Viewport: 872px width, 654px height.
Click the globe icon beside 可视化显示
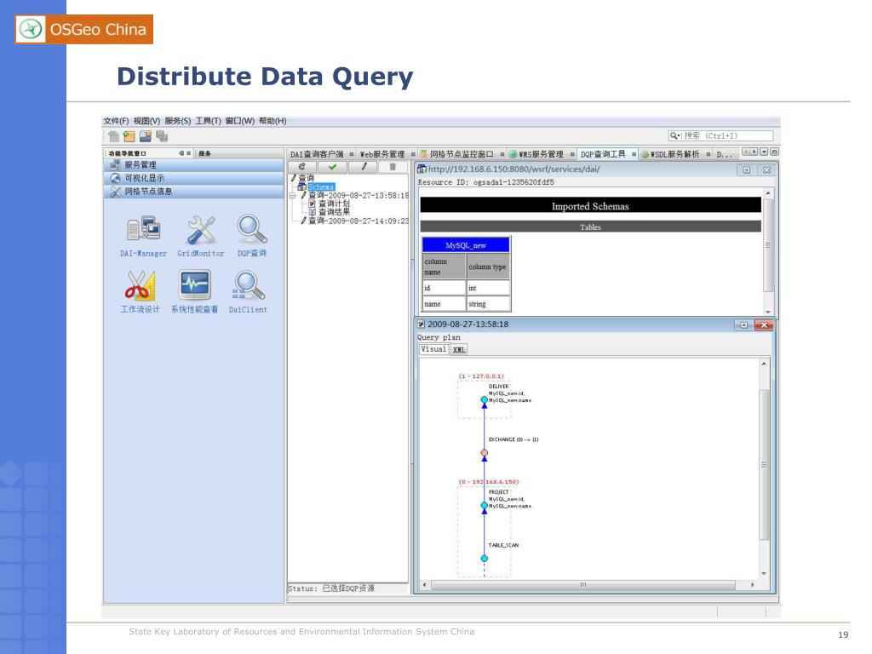(115, 178)
